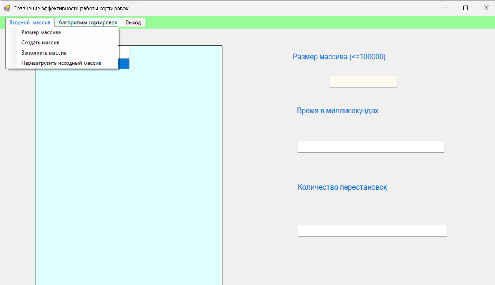This screenshot has height=285, width=495.
Task: Click the swap count text box
Action: pyautogui.click(x=372, y=231)
